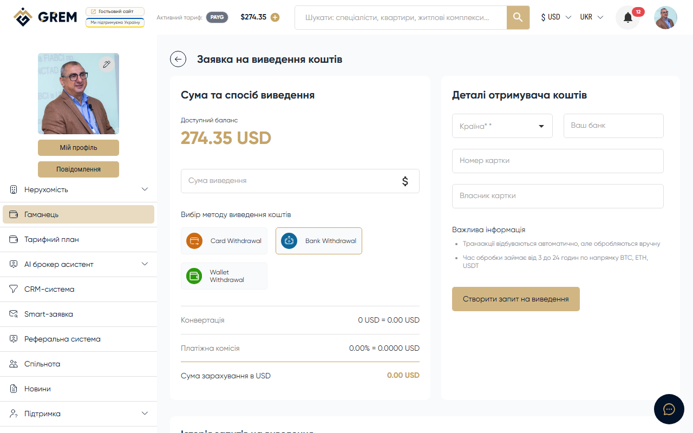Screen dimensions: 693x433
Task: Click the magnifying glass search icon
Action: coord(517,17)
